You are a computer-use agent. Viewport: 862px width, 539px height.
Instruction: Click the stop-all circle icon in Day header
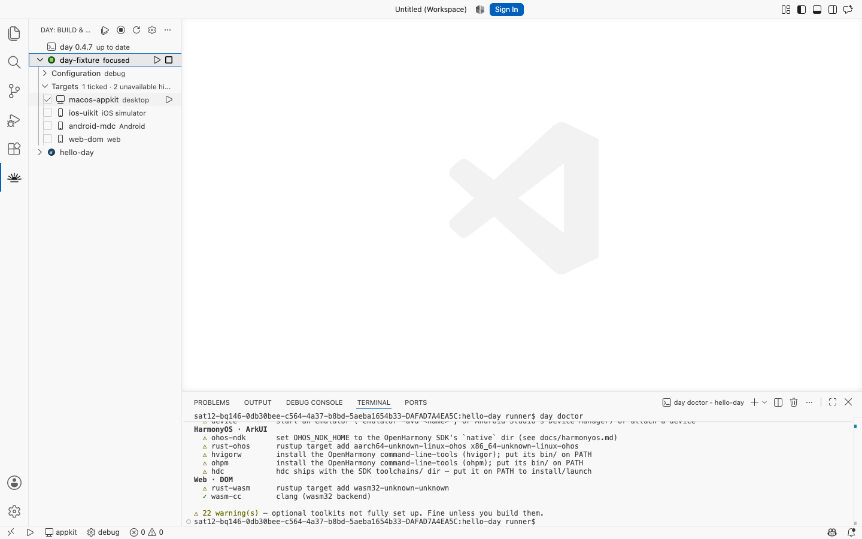click(121, 30)
